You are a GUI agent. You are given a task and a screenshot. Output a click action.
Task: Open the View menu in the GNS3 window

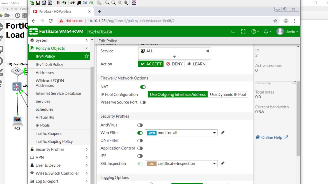14,9
